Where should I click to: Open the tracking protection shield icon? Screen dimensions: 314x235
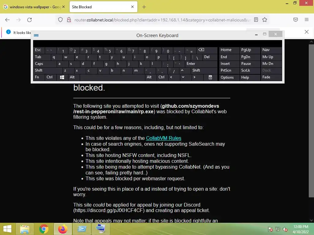coord(60,20)
